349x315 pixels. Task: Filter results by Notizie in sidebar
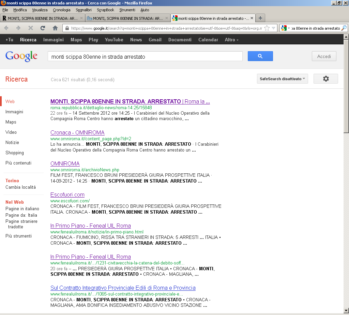tap(12, 142)
